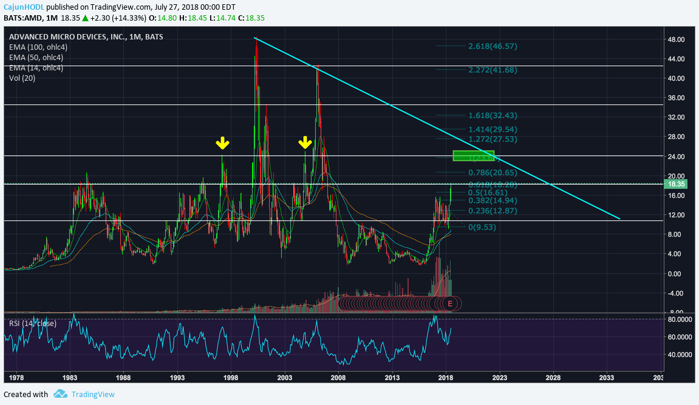The height and width of the screenshot is (405, 699).
Task: Click the 44.00 price axis label
Action: pos(677,59)
